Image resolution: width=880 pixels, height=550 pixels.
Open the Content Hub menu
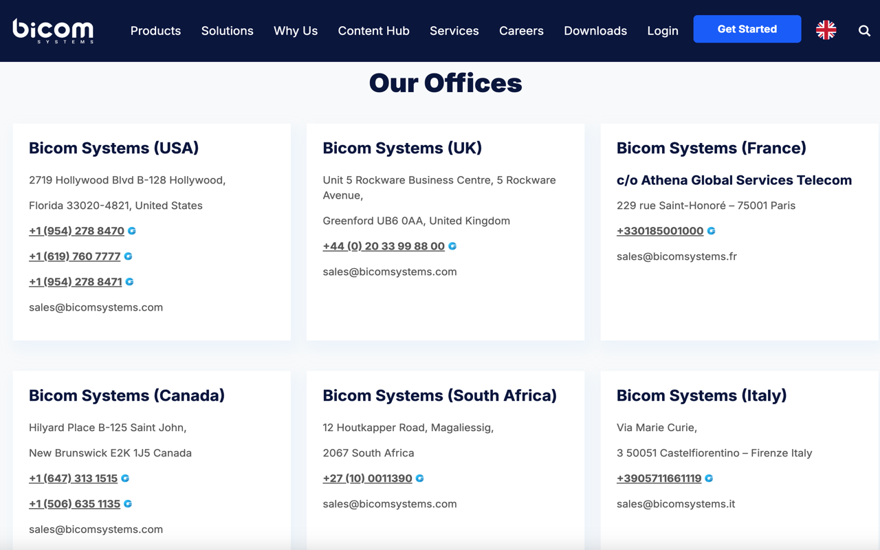373,31
